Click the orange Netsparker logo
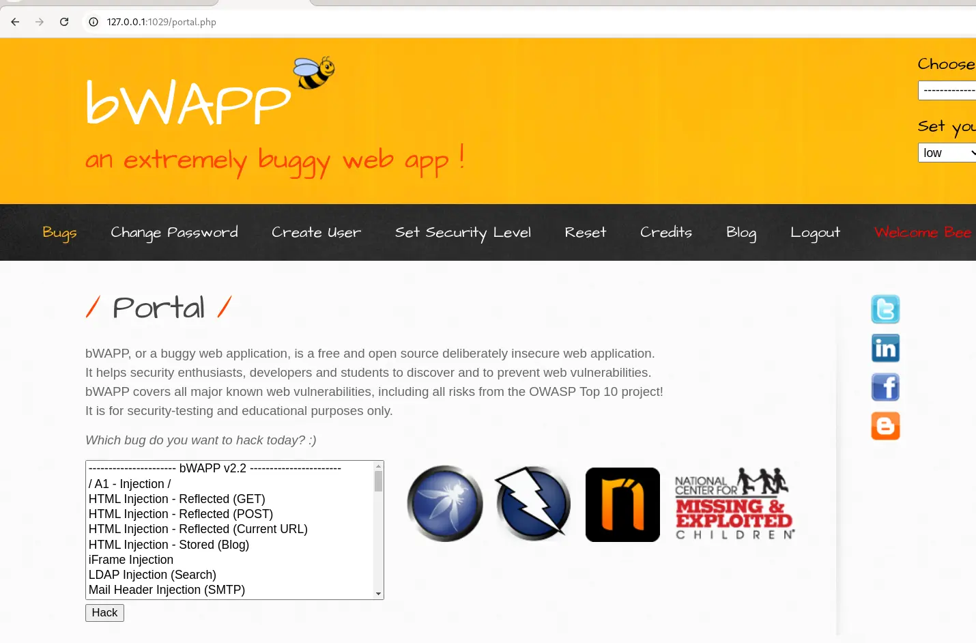 point(622,504)
